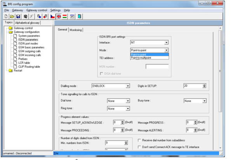Click the System parameters page icon
Image resolution: width=233 pixels, height=160 pixels.
click(15, 36)
